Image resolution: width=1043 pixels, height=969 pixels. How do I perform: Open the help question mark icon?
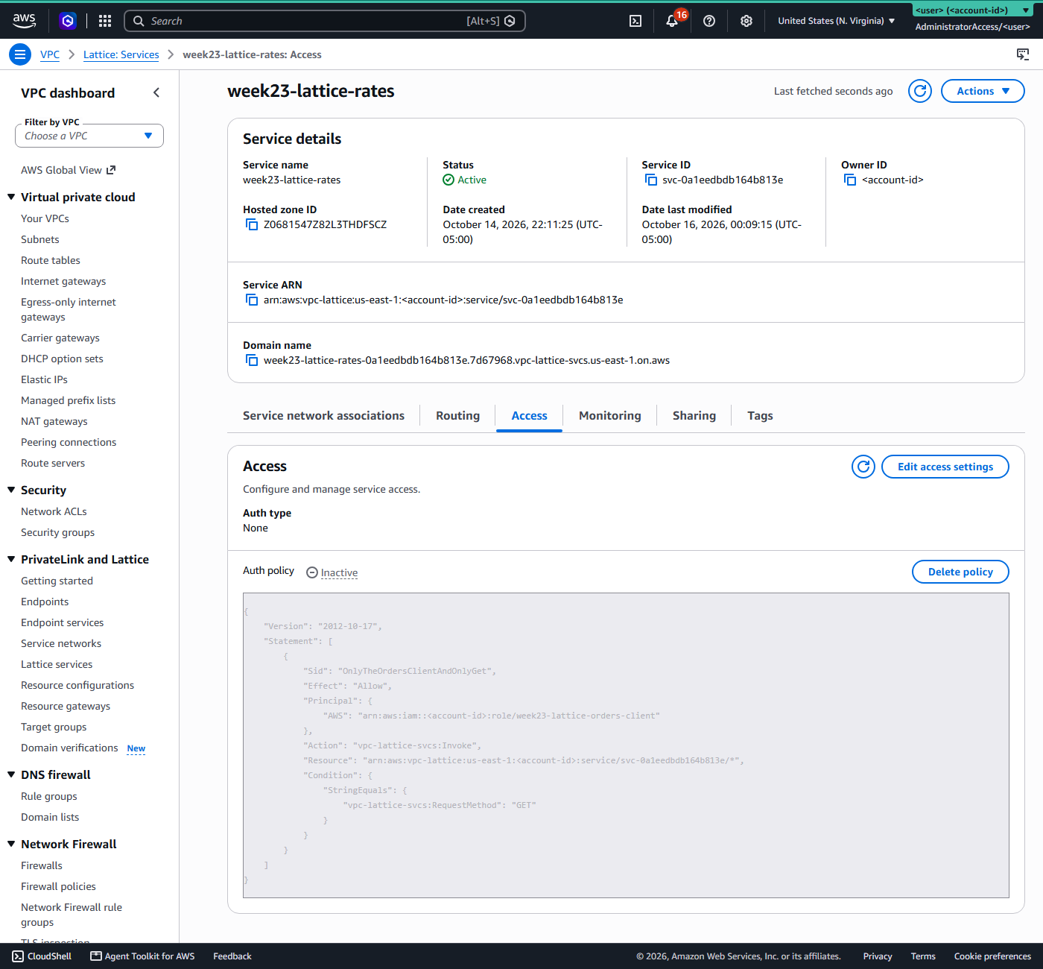tap(709, 21)
